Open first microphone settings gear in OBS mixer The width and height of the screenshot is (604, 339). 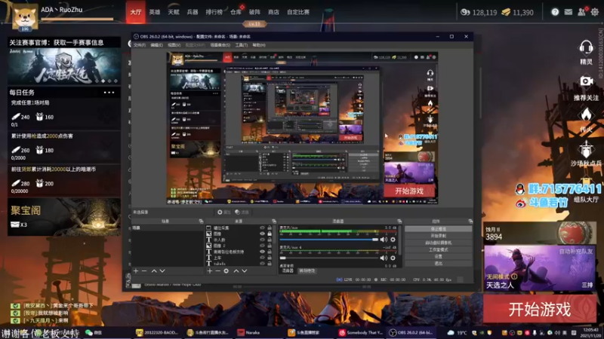click(x=393, y=240)
